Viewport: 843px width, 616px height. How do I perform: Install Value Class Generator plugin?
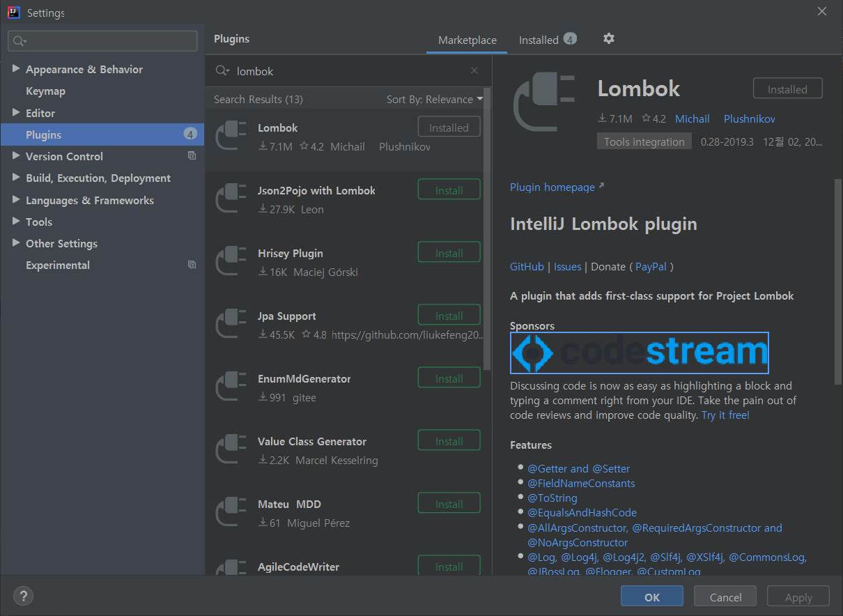click(449, 441)
